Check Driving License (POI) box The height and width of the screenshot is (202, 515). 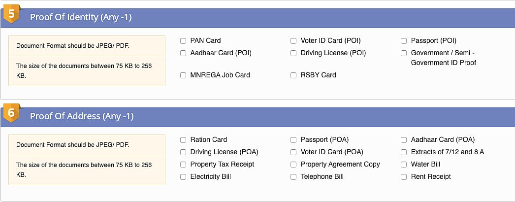(x=293, y=53)
